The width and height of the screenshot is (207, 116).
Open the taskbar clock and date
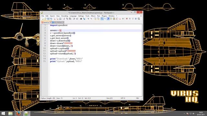201,113
